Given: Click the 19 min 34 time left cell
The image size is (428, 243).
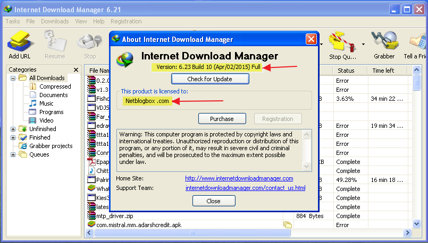Looking at the screenshot, I should pos(387,126).
